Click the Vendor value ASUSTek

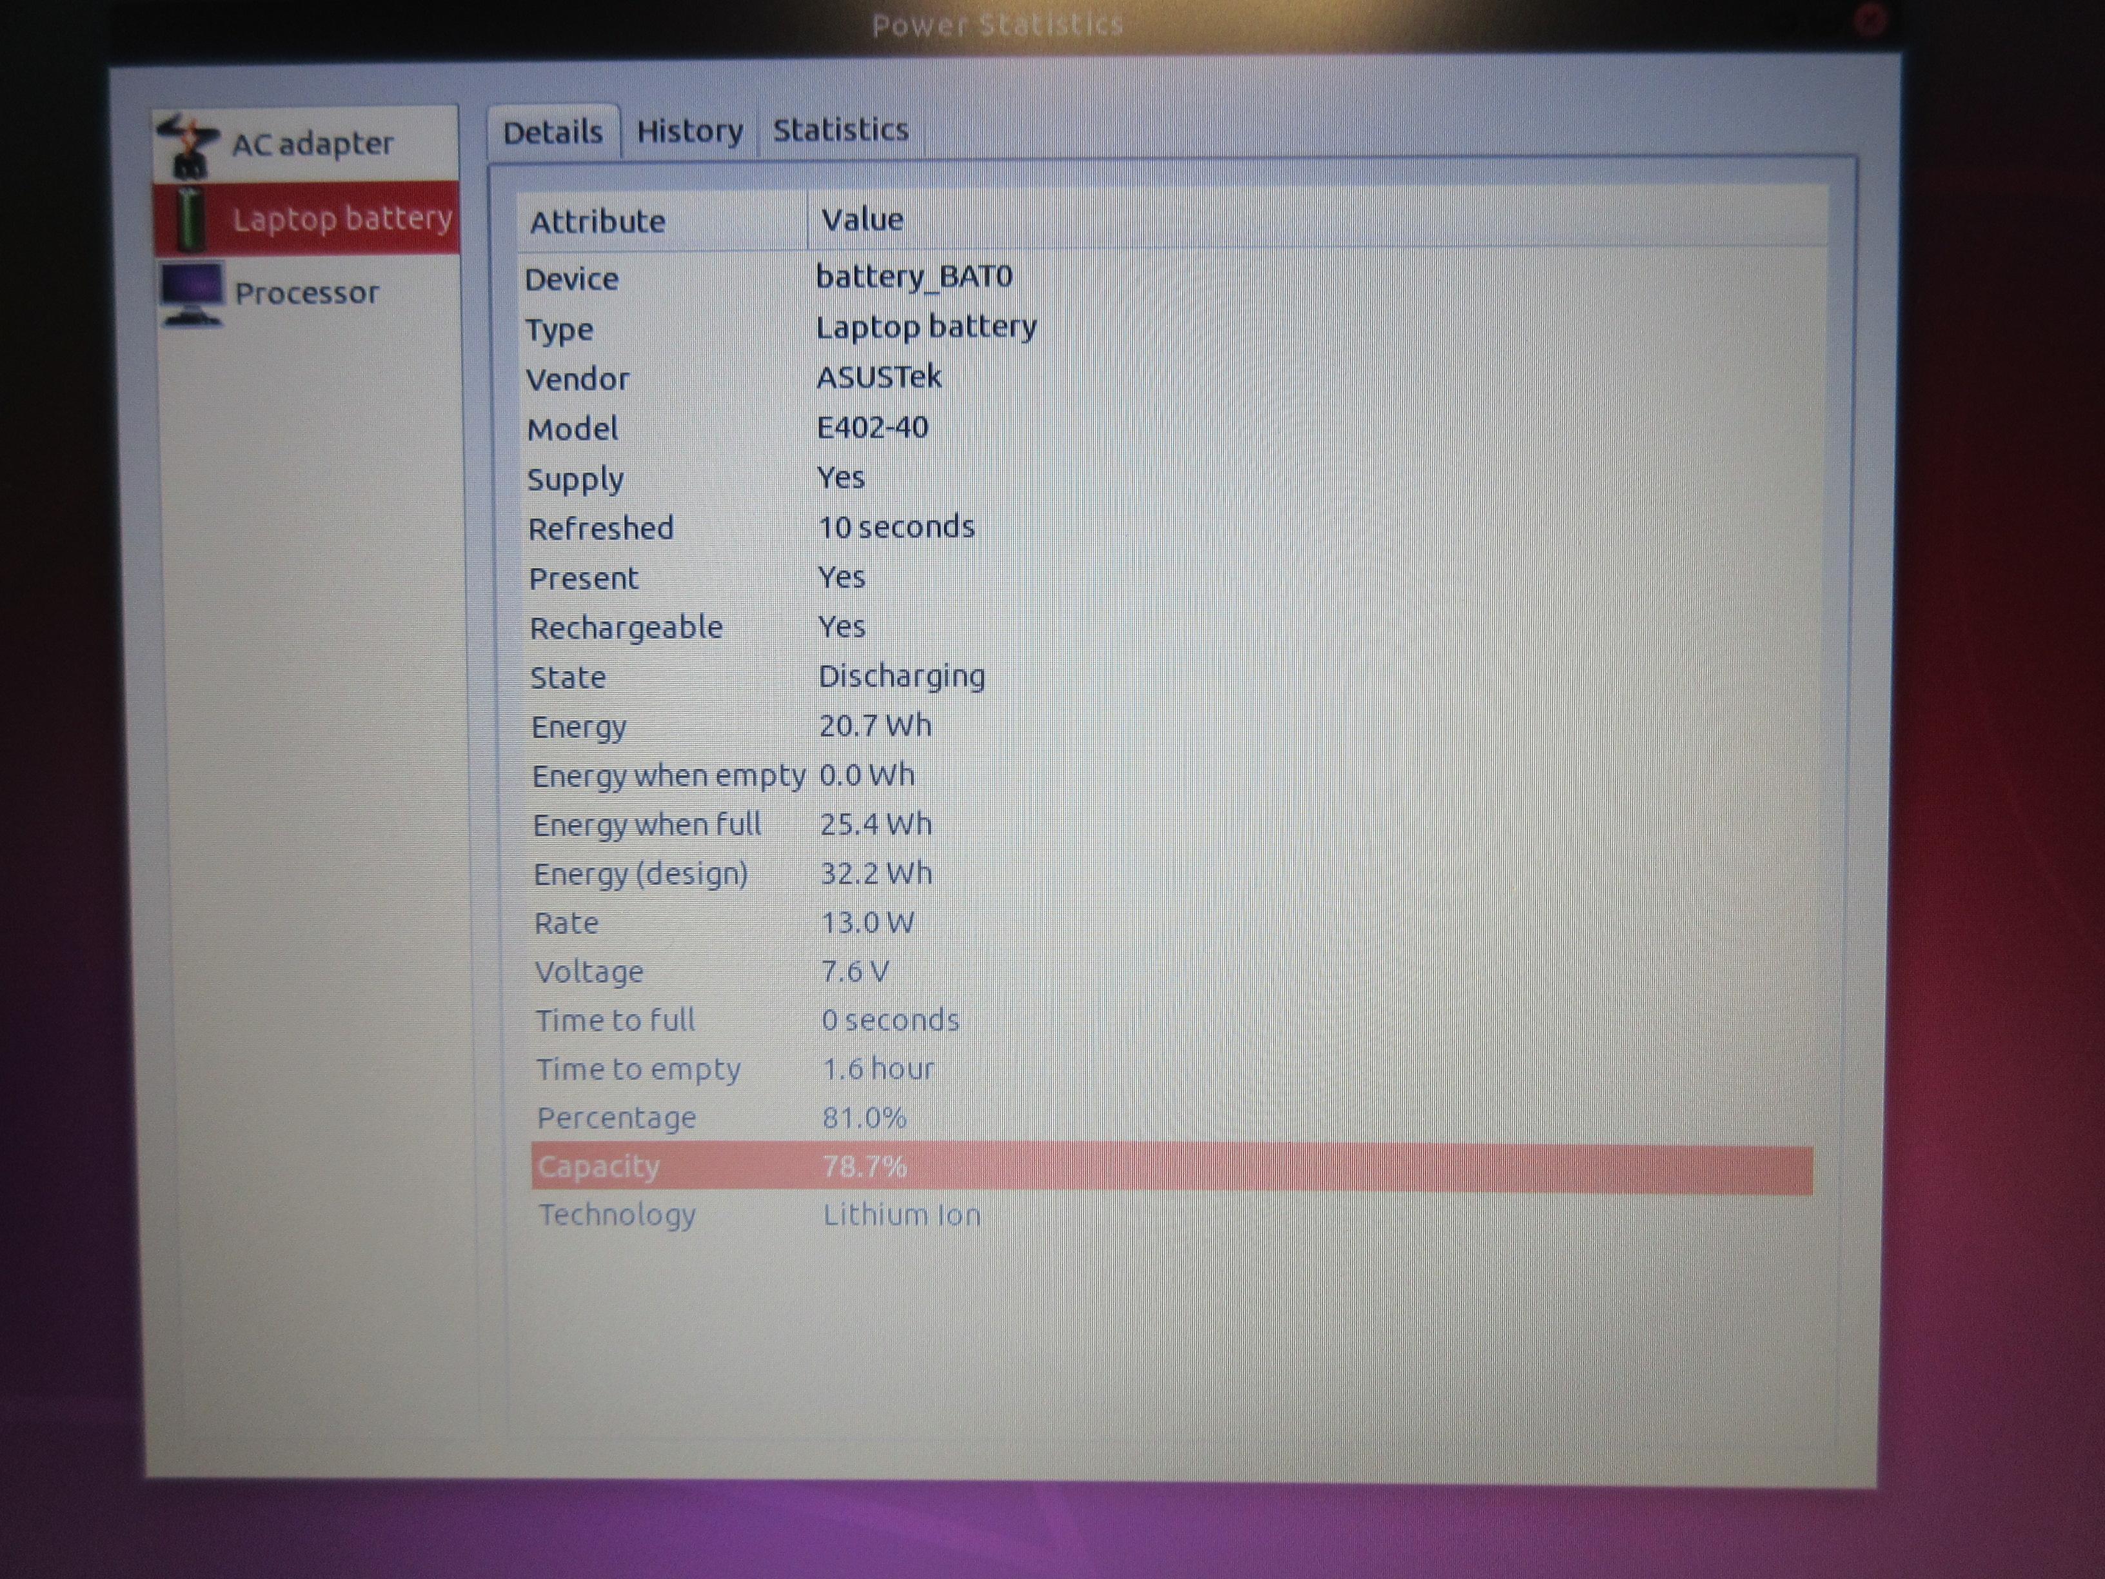click(x=879, y=377)
